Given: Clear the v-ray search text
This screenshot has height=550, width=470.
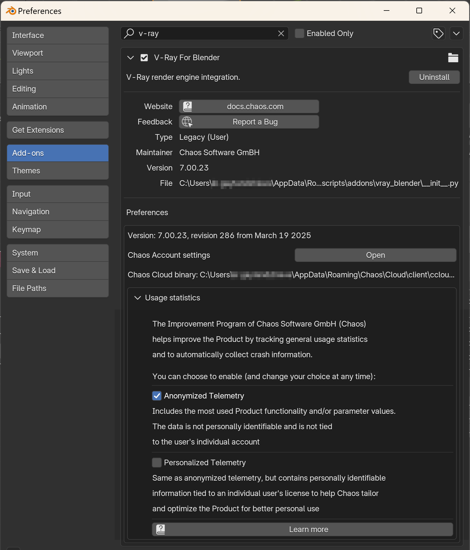Looking at the screenshot, I should point(281,34).
